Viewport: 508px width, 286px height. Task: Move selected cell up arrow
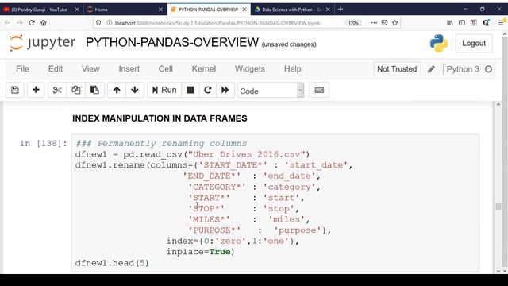coord(117,90)
